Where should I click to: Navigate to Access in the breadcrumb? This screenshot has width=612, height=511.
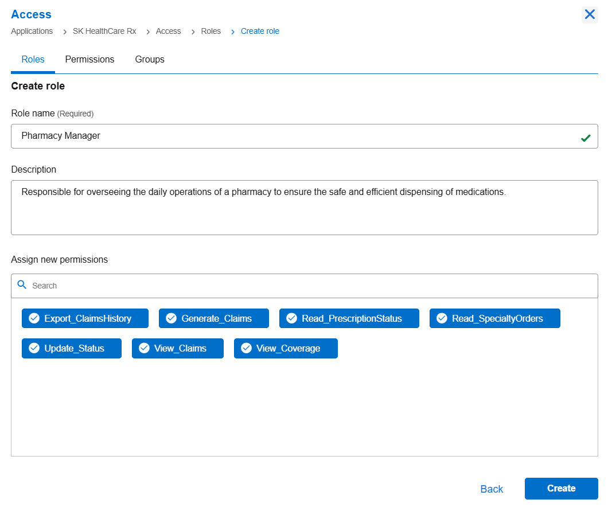pos(168,31)
